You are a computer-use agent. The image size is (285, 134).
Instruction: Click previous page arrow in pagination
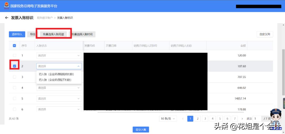pos(183,119)
